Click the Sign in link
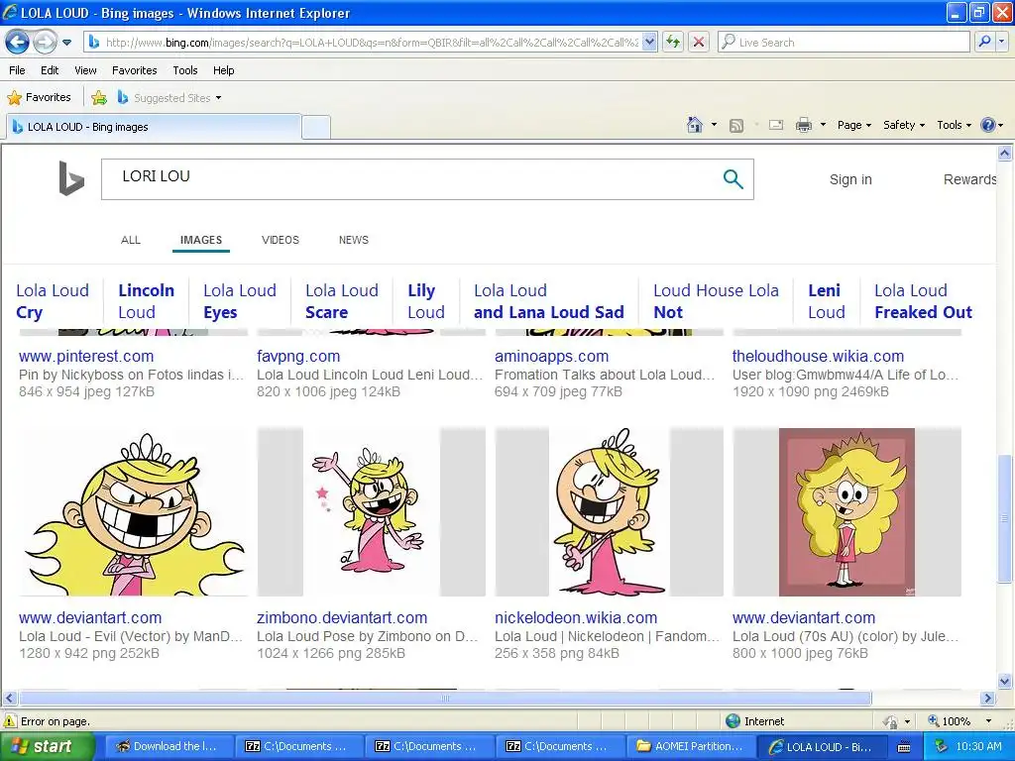Screen dimensions: 1015x761 850,180
